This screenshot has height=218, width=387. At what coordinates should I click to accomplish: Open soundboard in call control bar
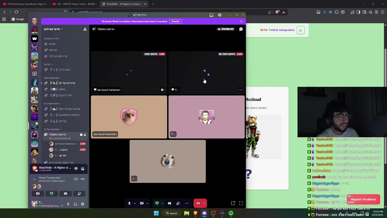178,203
